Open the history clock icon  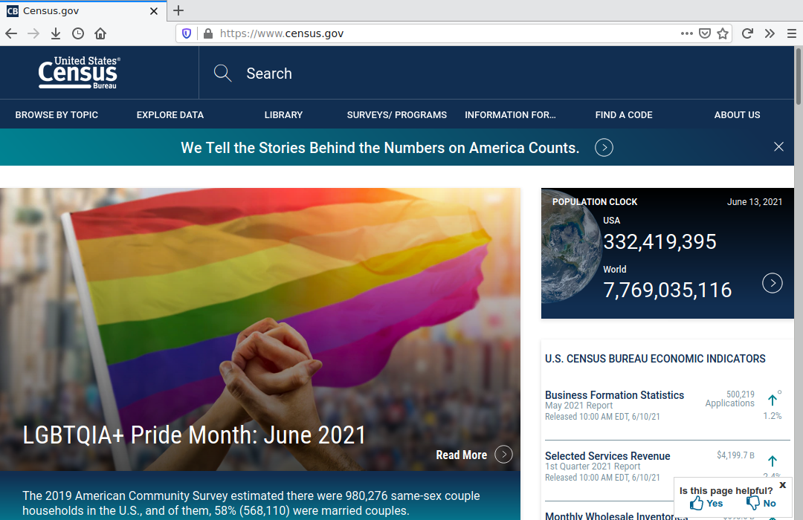pyautogui.click(x=78, y=33)
